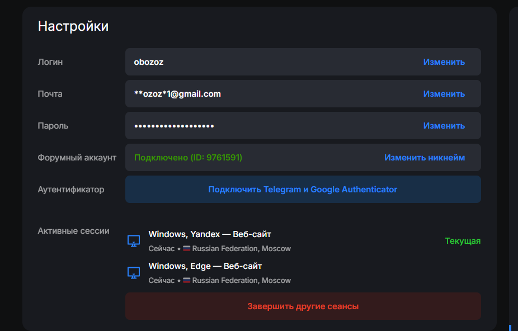Screen dimensions: 518x331
Task: Click the monitor icon for the Edge session
Action: pos(133,273)
